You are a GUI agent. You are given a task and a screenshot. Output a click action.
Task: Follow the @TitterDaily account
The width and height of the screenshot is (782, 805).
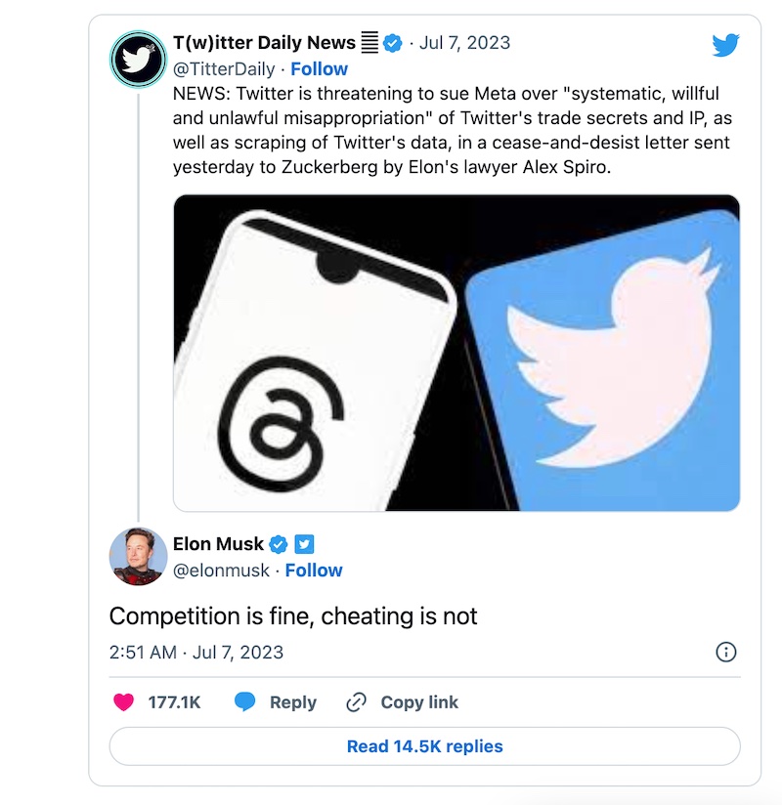[319, 69]
